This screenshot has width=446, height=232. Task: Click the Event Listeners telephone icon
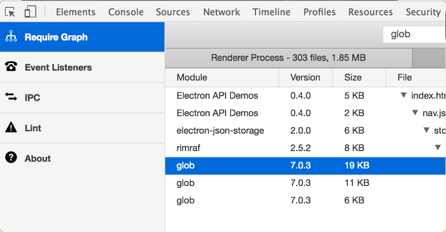(11, 67)
